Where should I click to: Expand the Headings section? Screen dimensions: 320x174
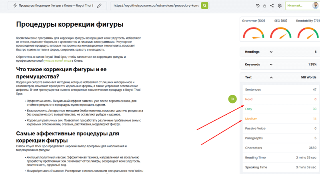click(x=279, y=52)
